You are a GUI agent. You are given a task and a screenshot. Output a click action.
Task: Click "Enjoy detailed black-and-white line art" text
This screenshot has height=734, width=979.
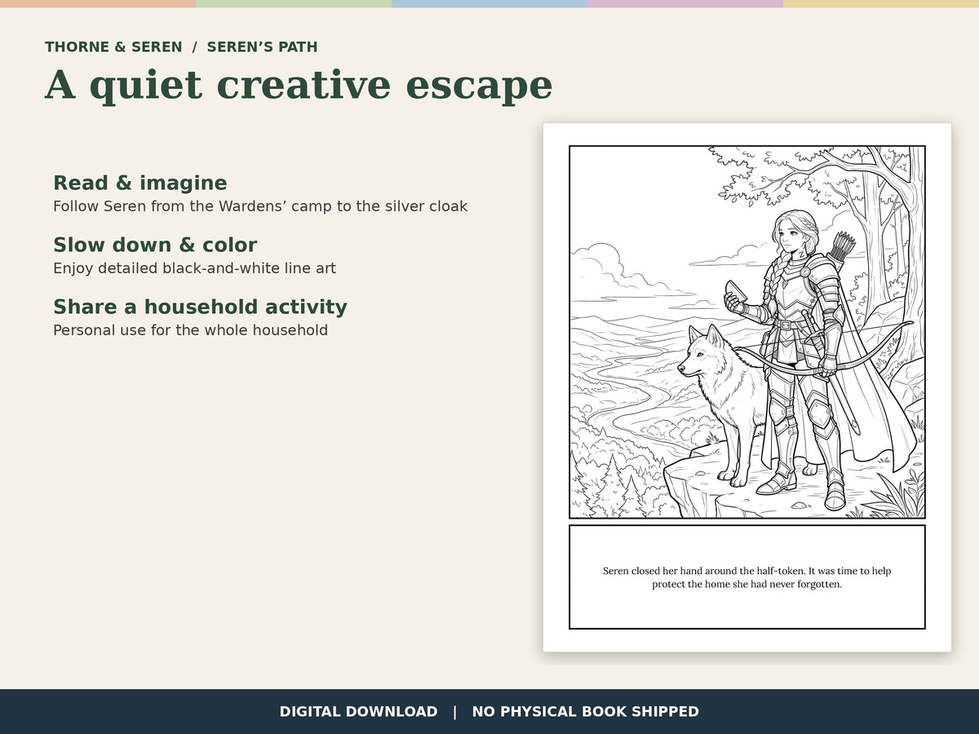coord(194,268)
